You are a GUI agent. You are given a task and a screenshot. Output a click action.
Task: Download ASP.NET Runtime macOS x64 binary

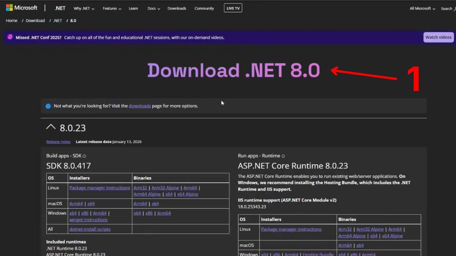[360, 245]
